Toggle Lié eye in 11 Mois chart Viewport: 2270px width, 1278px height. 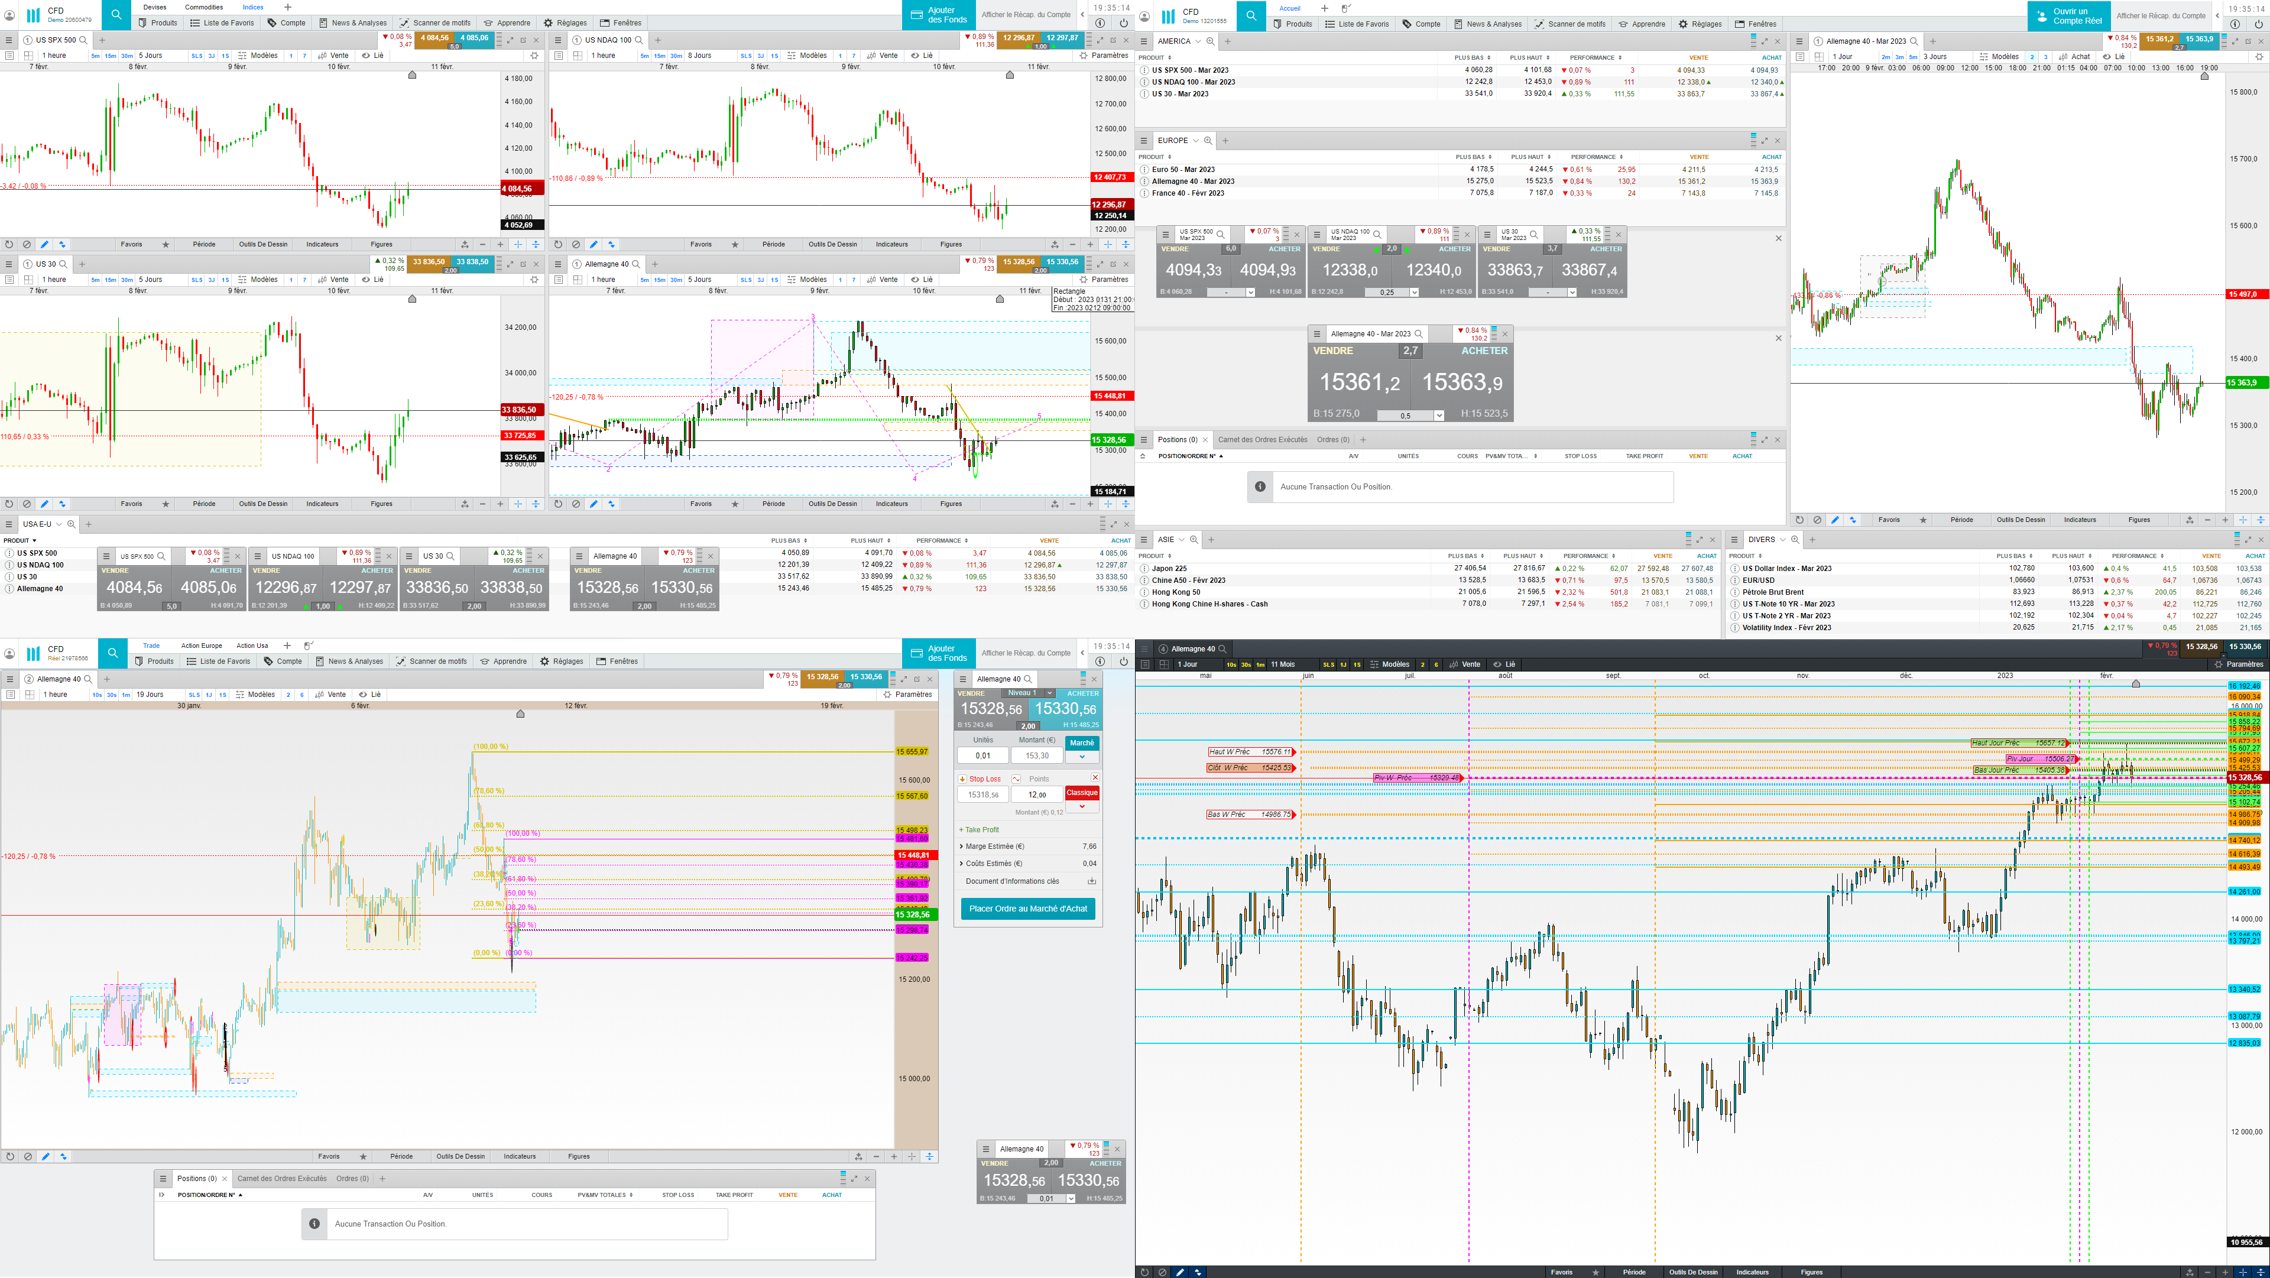[1497, 664]
